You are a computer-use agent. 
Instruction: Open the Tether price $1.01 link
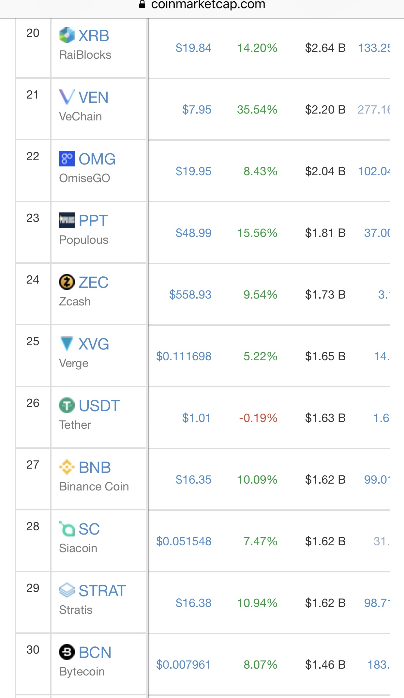[x=197, y=418]
